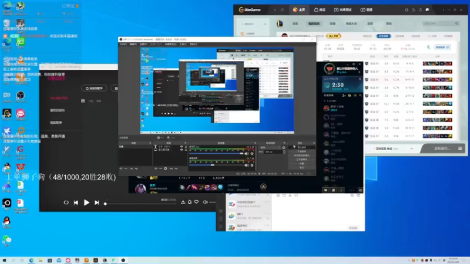Click the League of Legends logo in WeGame
Screen dimensions: 470x264
[280, 23]
